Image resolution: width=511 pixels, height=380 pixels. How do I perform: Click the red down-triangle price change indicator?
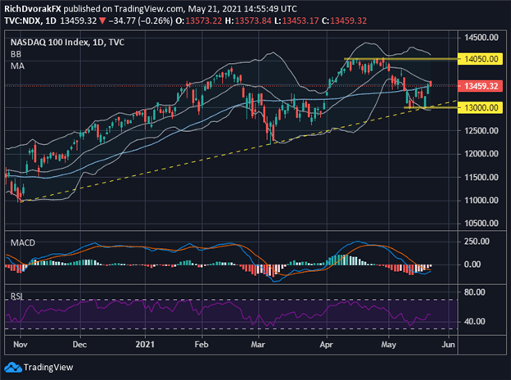click(102, 20)
